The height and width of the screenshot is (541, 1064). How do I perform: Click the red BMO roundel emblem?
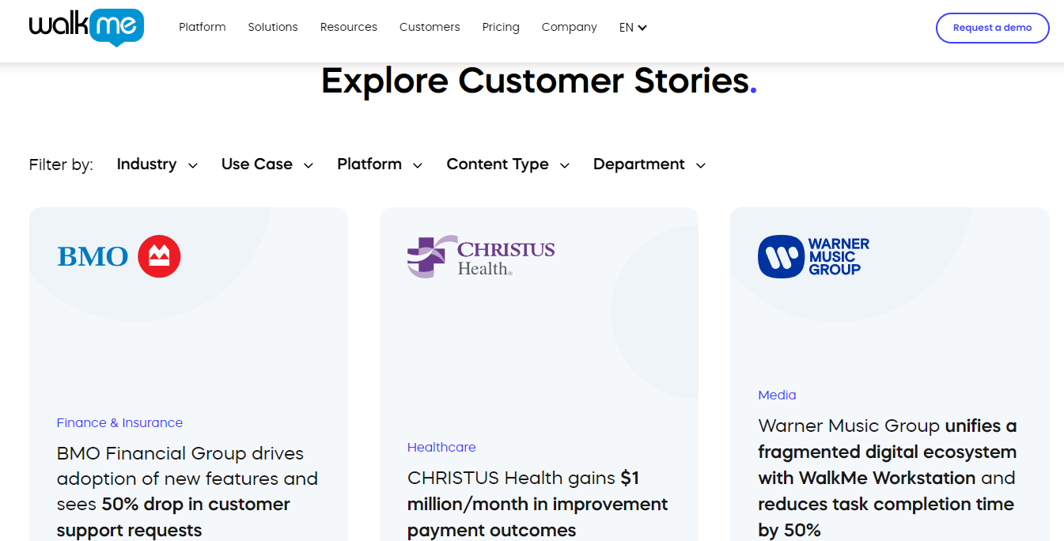tap(159, 256)
